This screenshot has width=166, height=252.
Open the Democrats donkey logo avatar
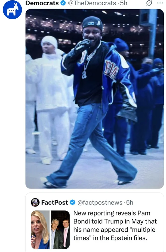pos(12,10)
